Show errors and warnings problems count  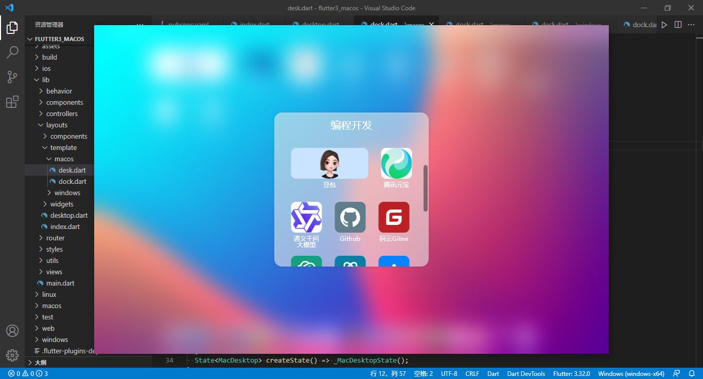[x=28, y=373]
